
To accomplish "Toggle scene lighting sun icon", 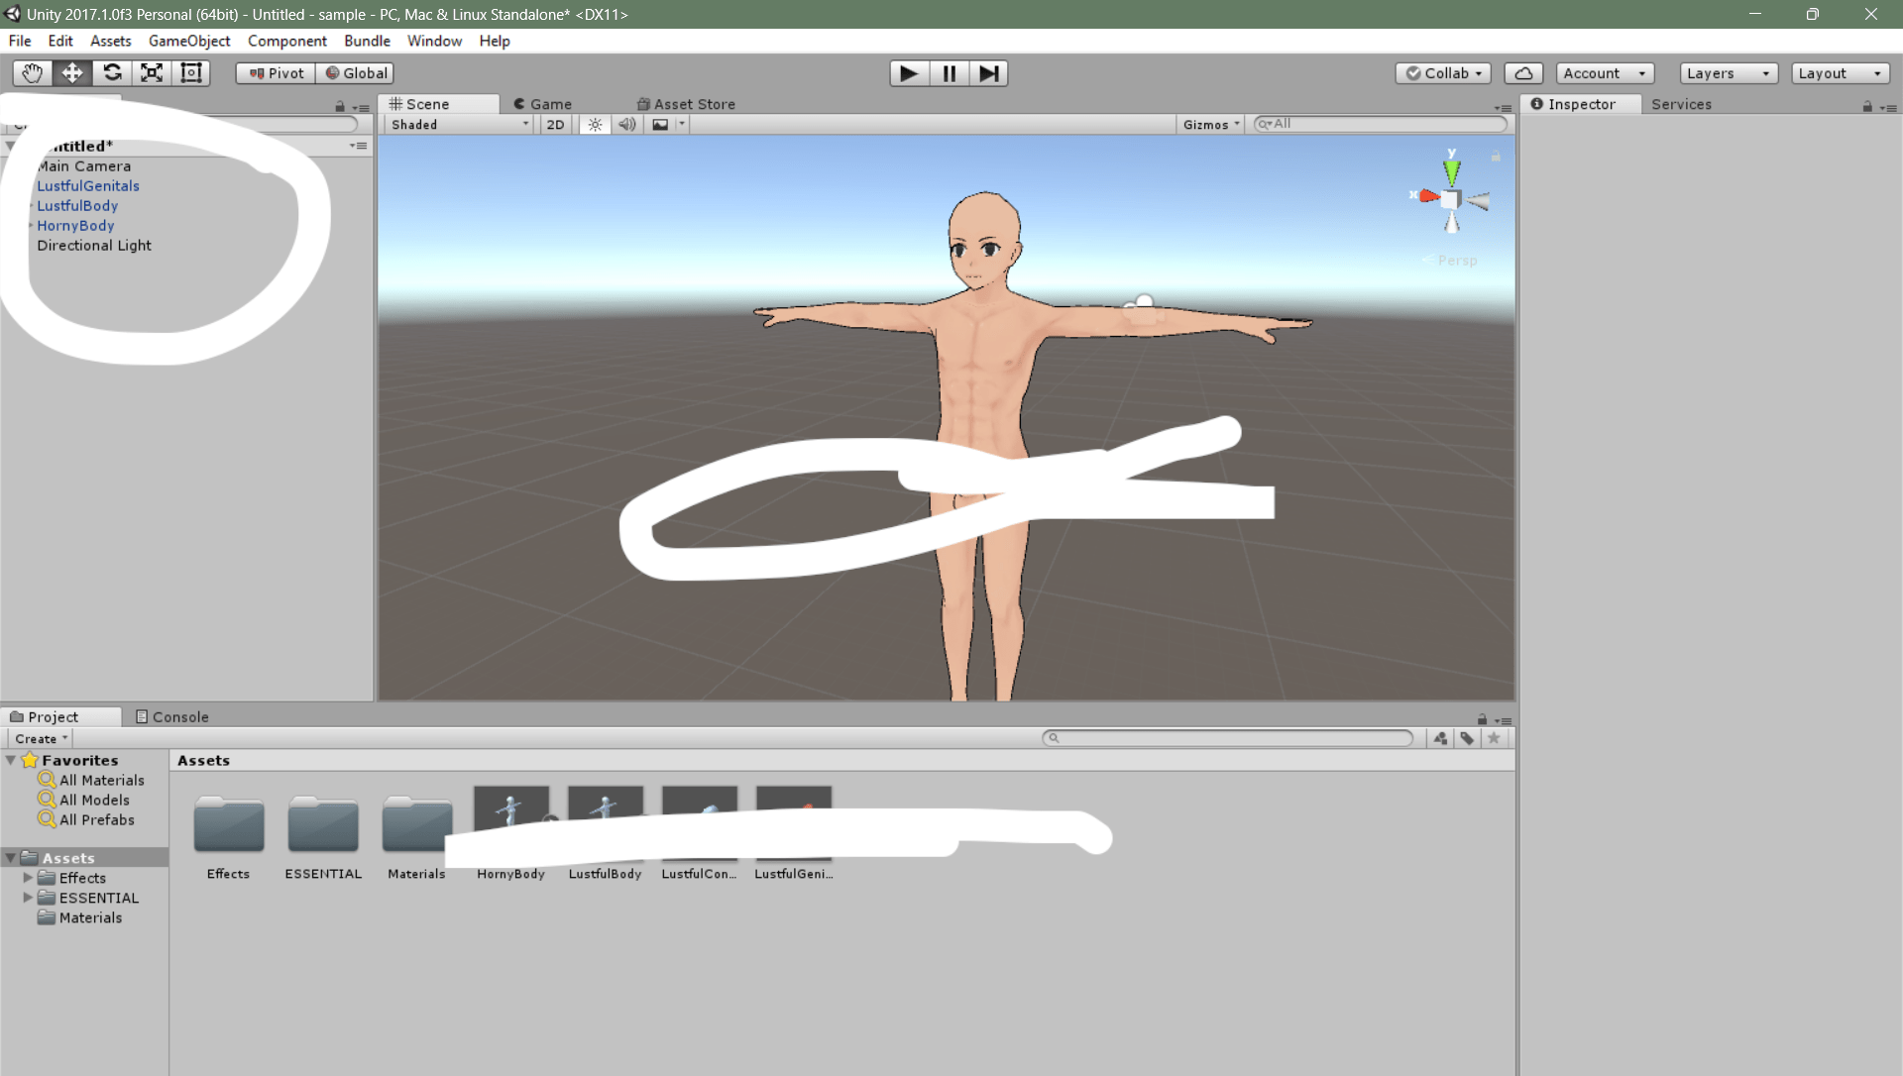I will [x=595, y=125].
